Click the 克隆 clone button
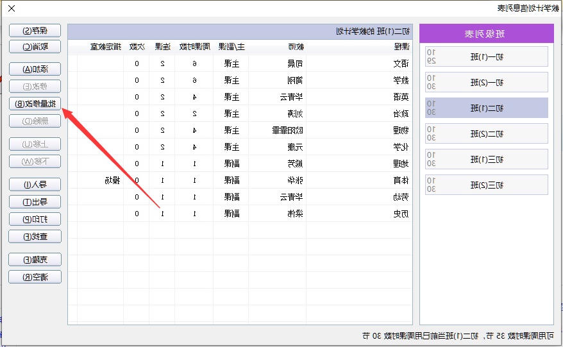This screenshot has width=563, height=347. 35,260
